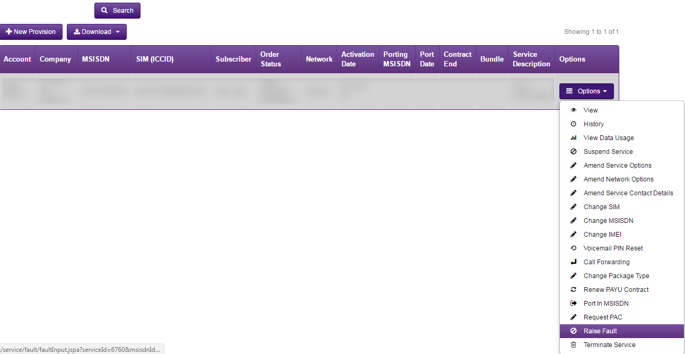Choose Amend Service Options entry

coord(621,166)
